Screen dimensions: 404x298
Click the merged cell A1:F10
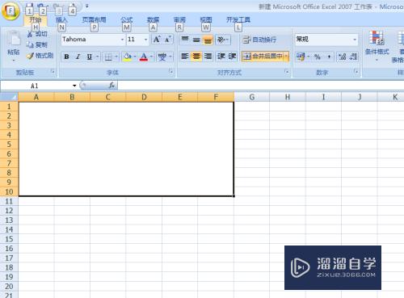[x=126, y=149]
